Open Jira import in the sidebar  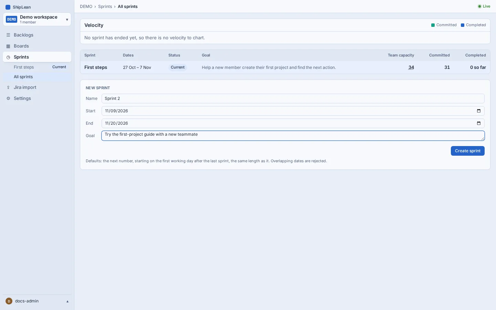tap(37, 87)
